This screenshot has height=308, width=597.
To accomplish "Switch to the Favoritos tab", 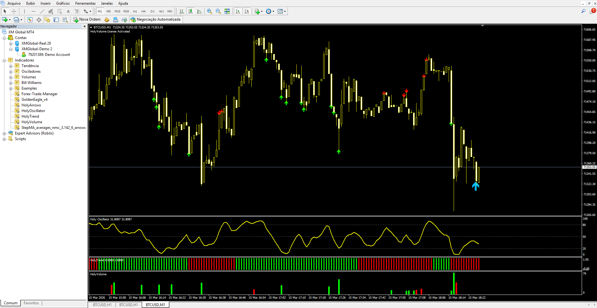I will pos(31,303).
